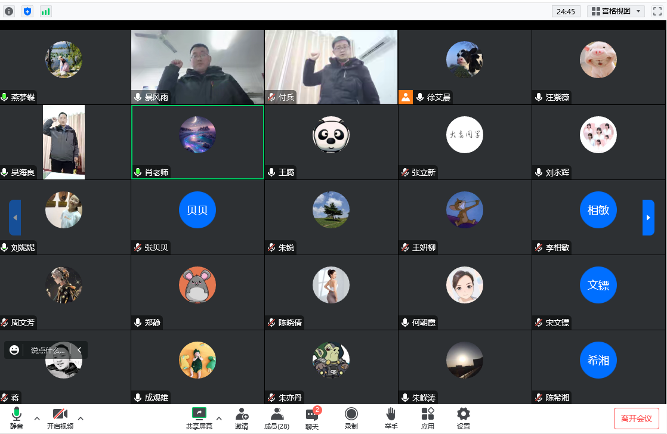Mute the microphone (静音)
Screen dimensions: 667x434
pos(17,418)
